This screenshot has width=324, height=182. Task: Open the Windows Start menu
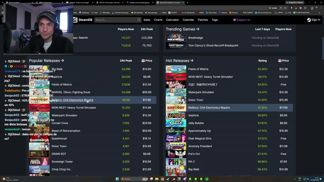tap(117, 179)
